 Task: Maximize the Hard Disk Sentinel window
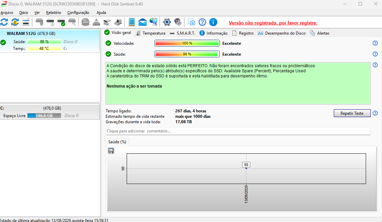360,4
